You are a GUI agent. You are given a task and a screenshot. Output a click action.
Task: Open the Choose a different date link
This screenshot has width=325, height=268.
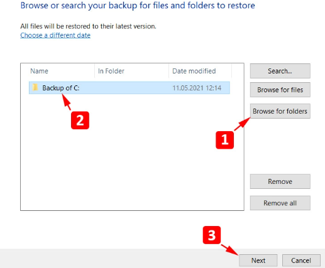click(55, 35)
